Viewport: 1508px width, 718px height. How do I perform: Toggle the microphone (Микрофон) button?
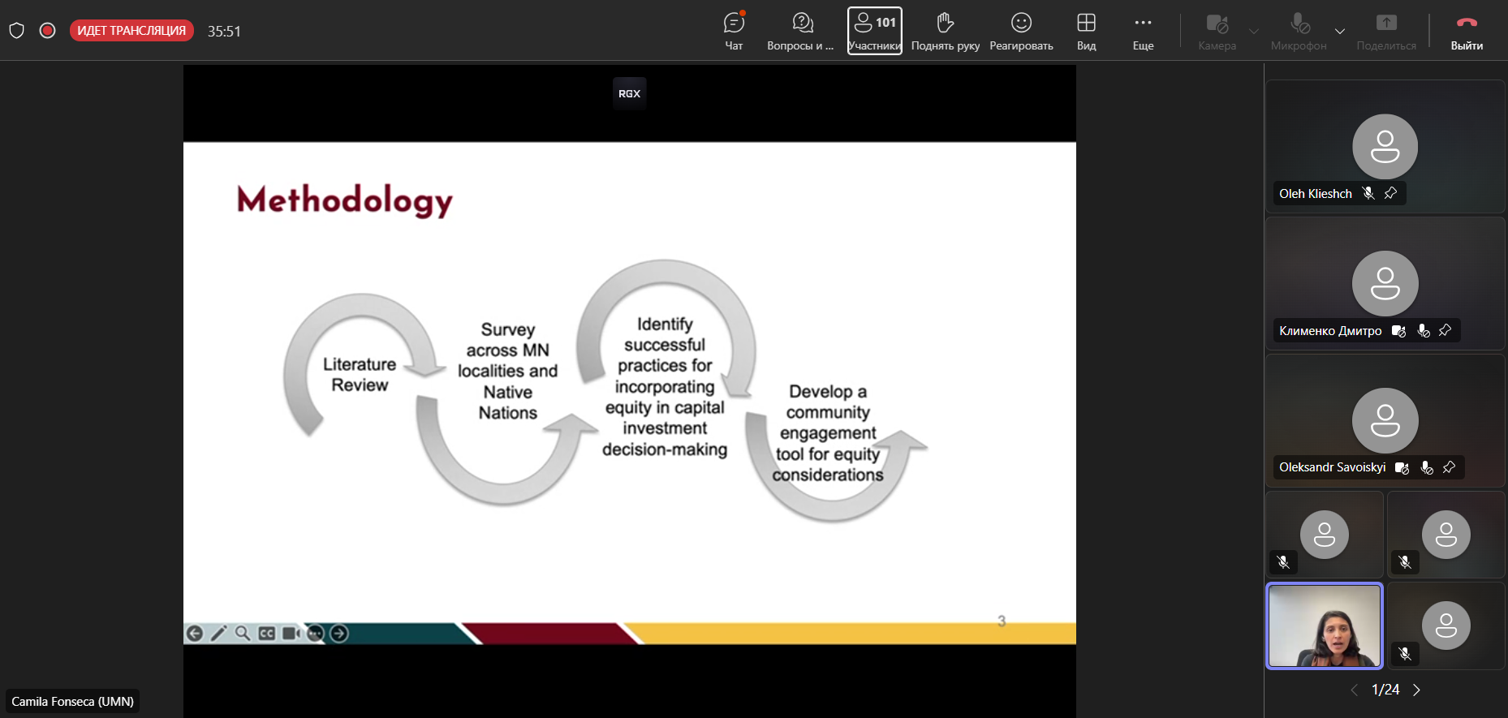[1299, 31]
